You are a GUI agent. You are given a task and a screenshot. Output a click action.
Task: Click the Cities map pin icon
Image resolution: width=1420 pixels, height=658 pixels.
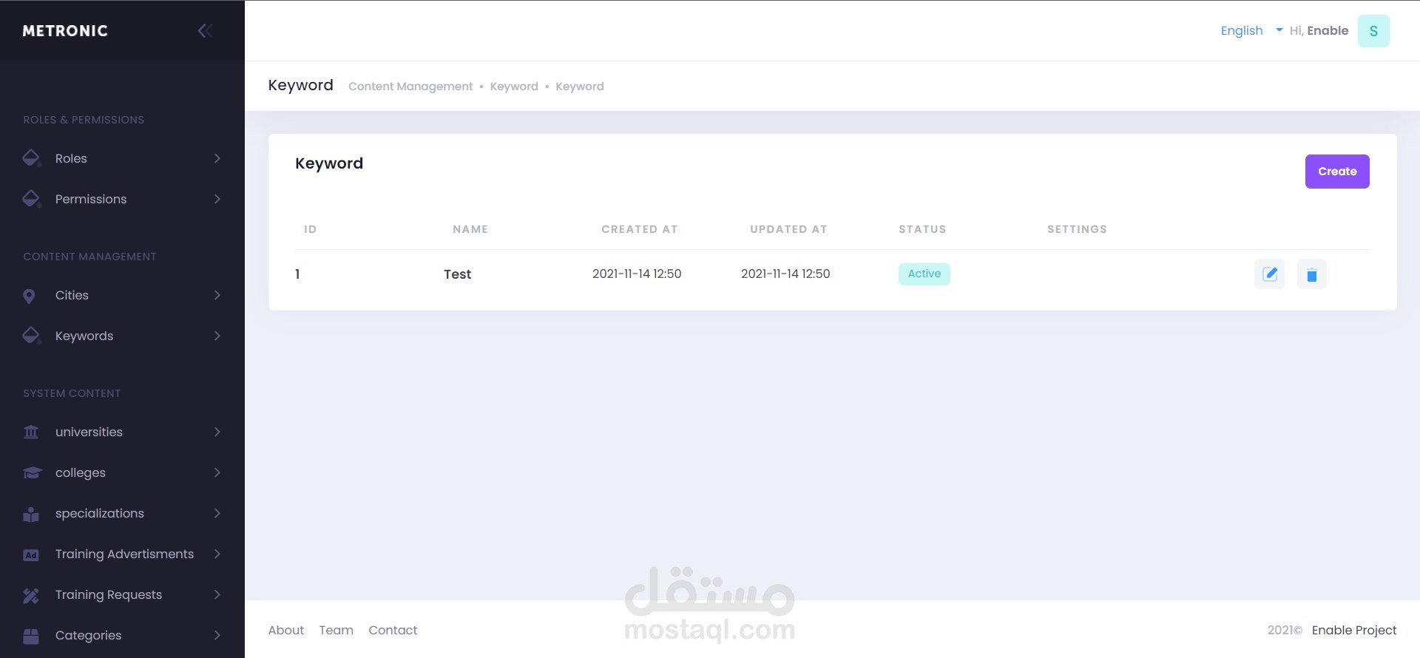click(29, 296)
